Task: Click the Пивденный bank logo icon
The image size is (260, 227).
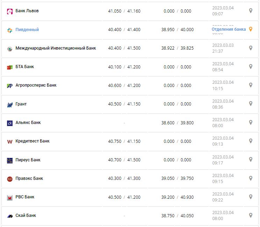Action: (10, 30)
